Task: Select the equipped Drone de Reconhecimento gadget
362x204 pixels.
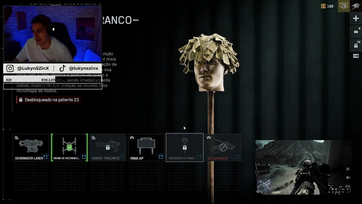Action: pyautogui.click(x=69, y=147)
